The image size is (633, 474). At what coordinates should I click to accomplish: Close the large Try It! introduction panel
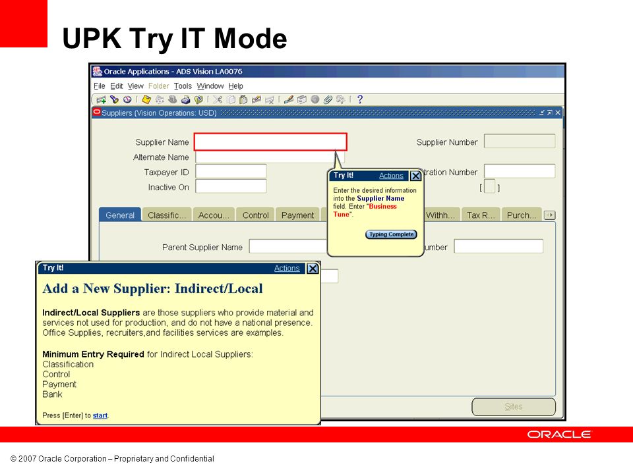tap(313, 269)
